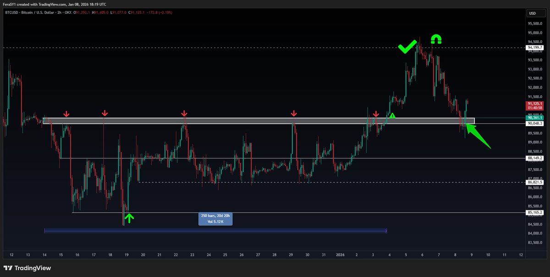Click the TradingView logo at bottom left

(x=27, y=268)
